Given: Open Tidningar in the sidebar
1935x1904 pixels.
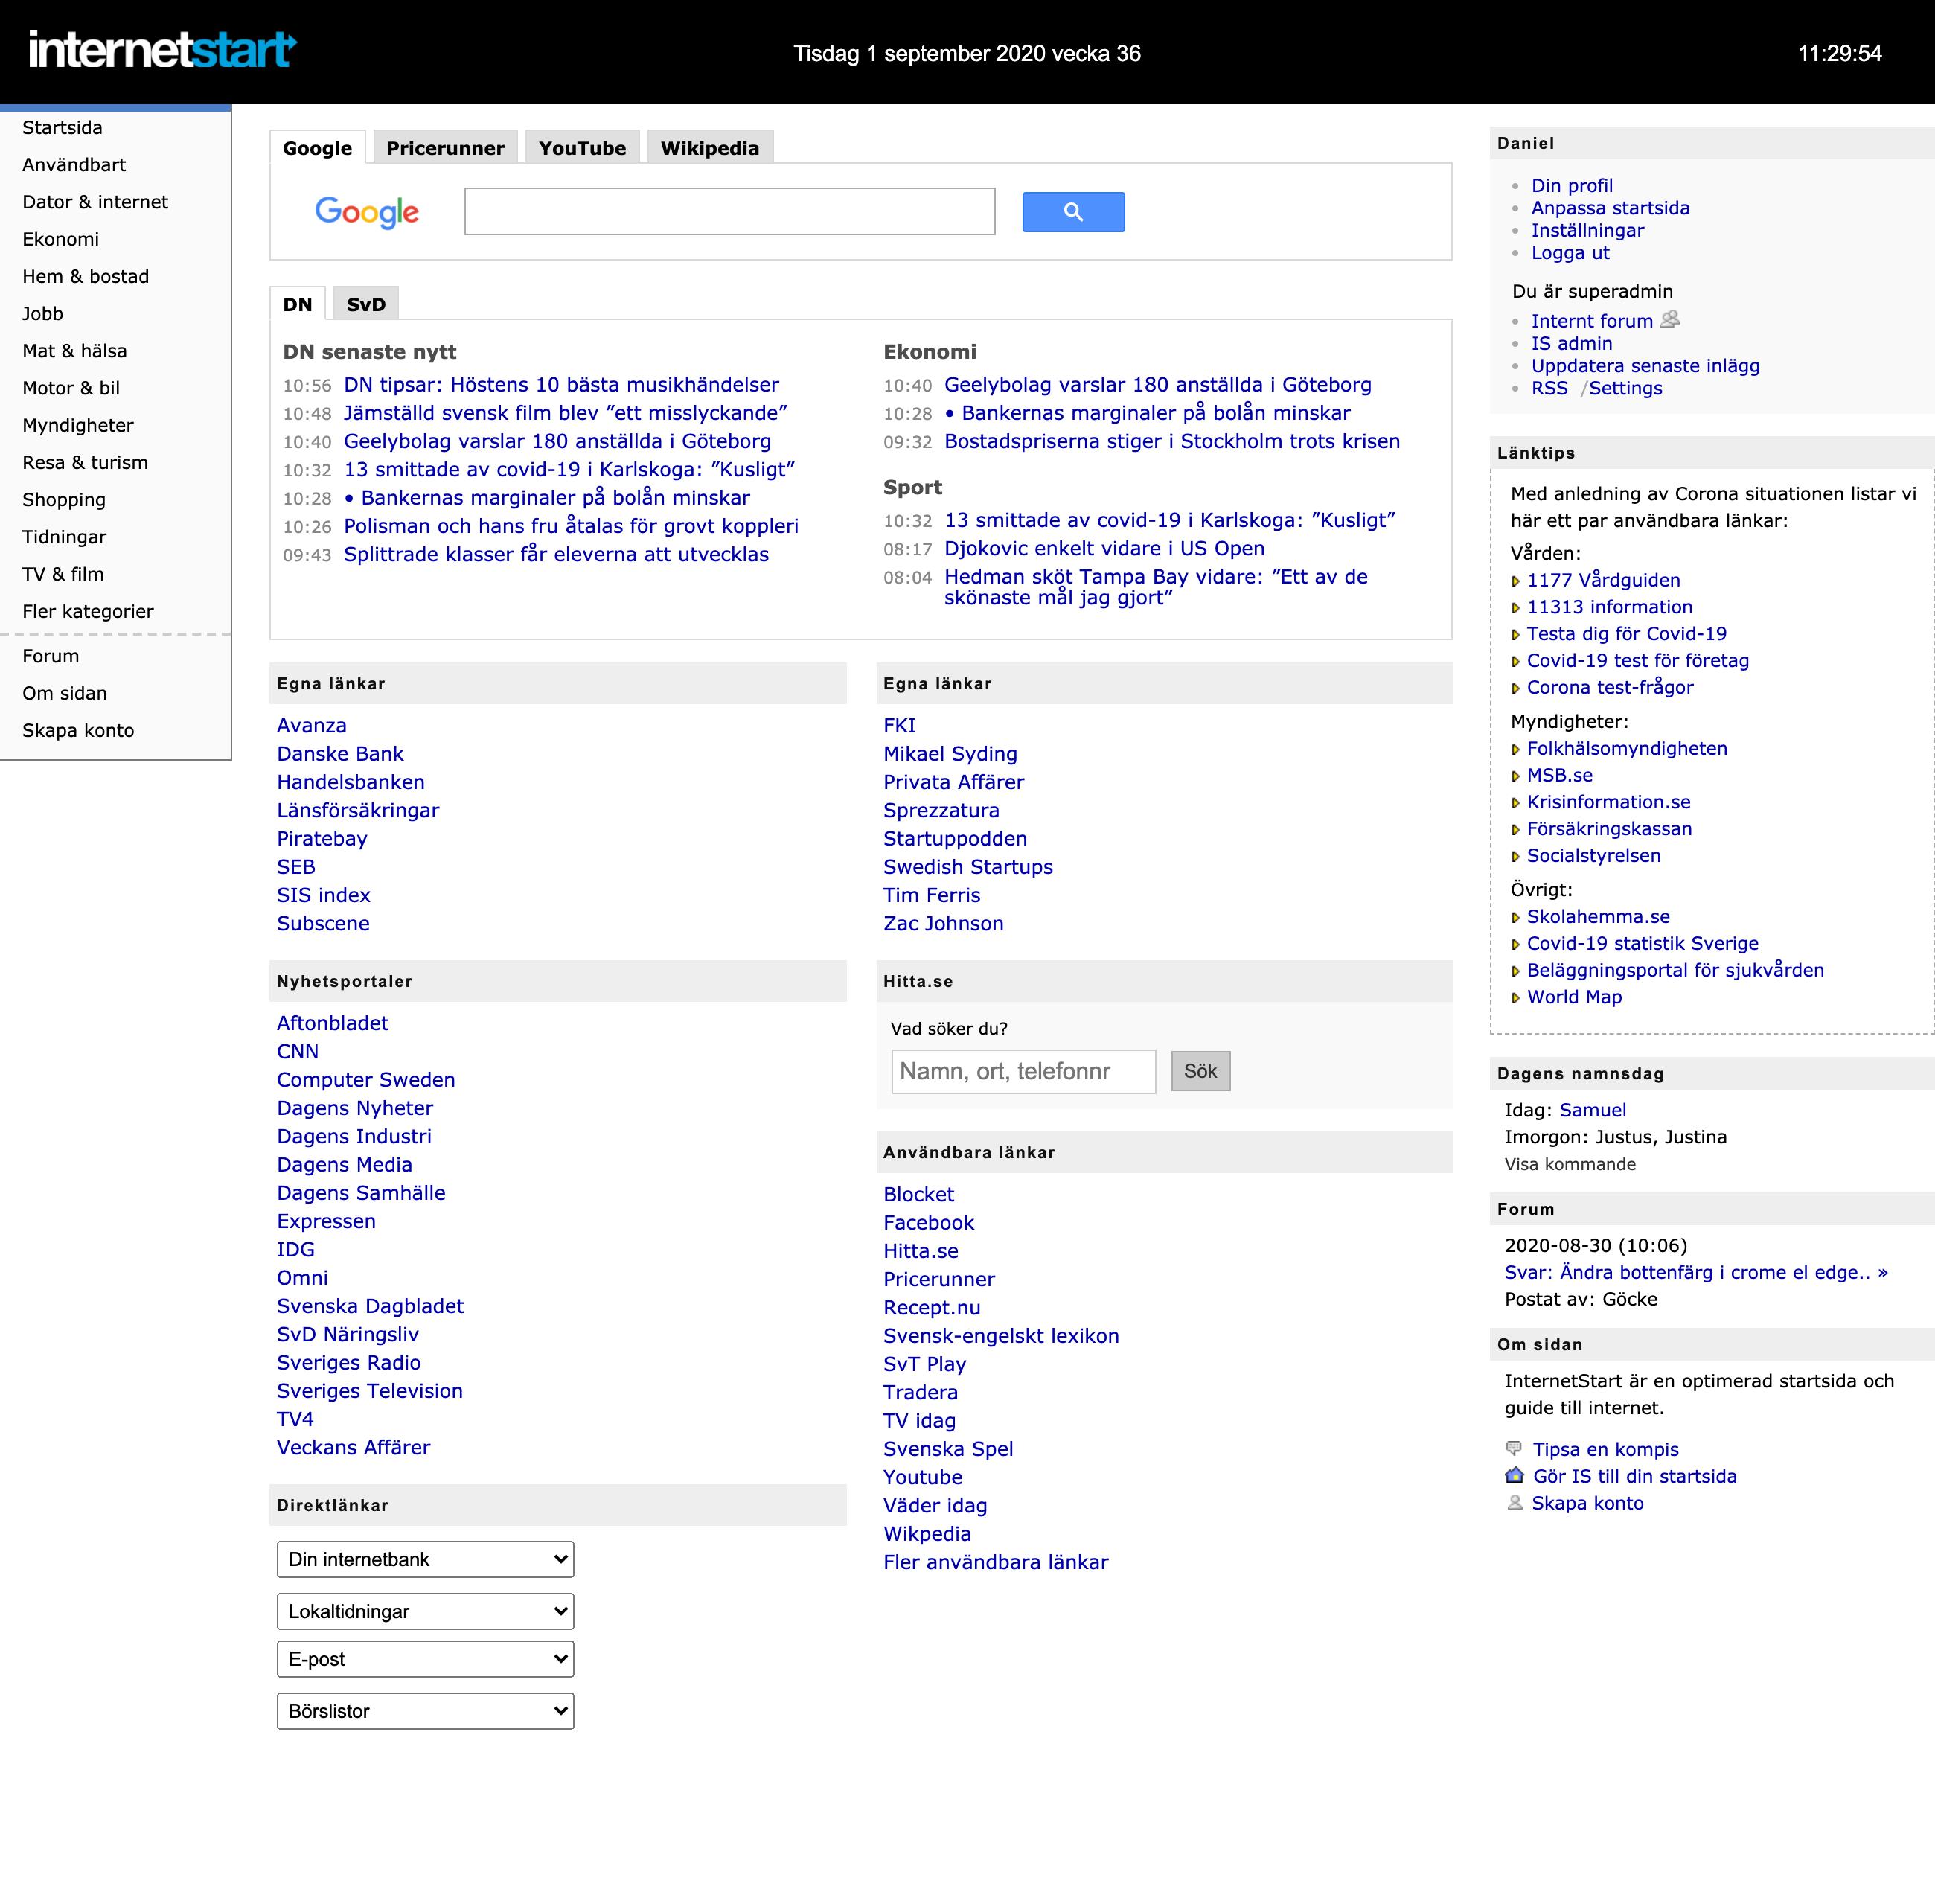Looking at the screenshot, I should [x=64, y=537].
